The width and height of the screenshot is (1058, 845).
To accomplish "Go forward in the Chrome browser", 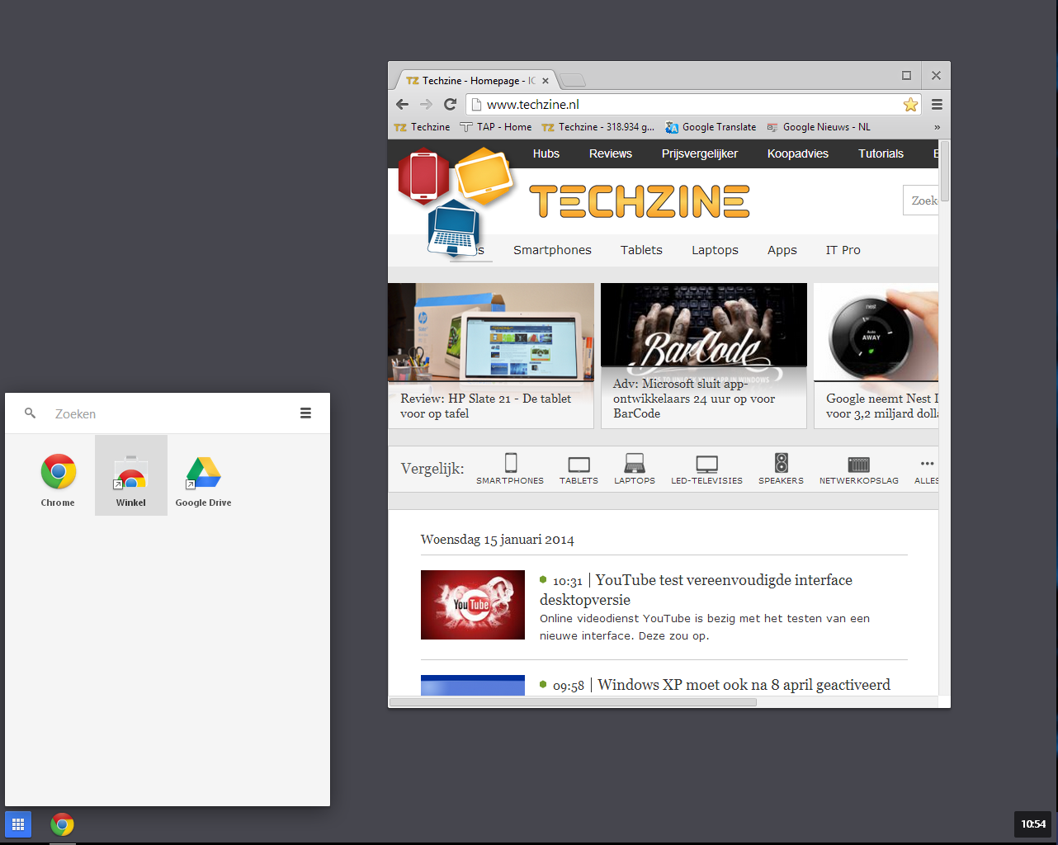I will point(426,104).
